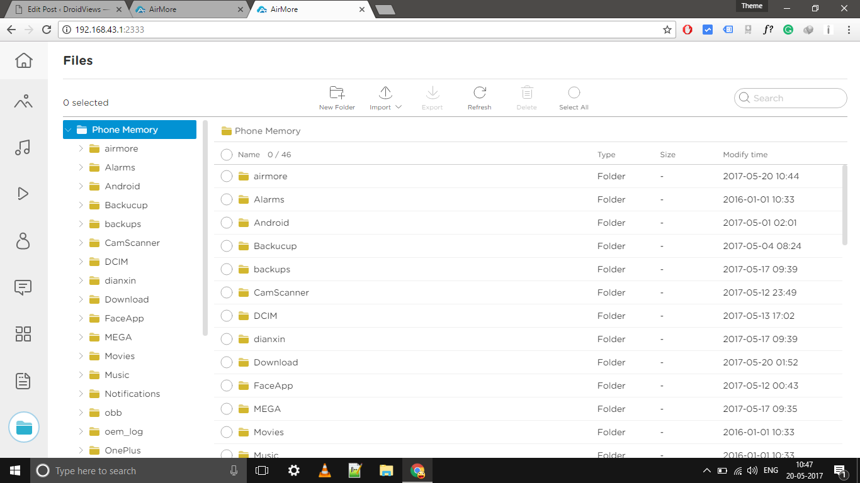Expand the Movies tree node
This screenshot has height=483, width=860.
81,356
